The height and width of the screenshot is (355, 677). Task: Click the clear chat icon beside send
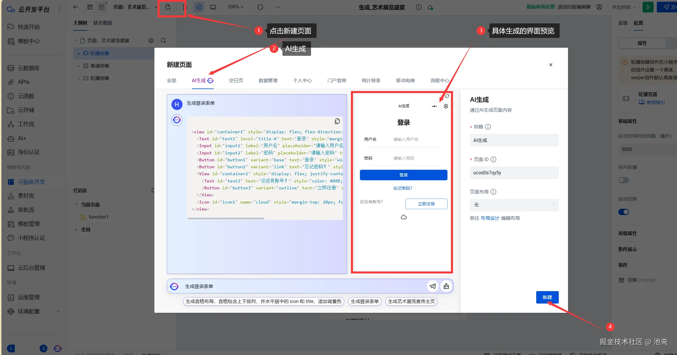446,286
